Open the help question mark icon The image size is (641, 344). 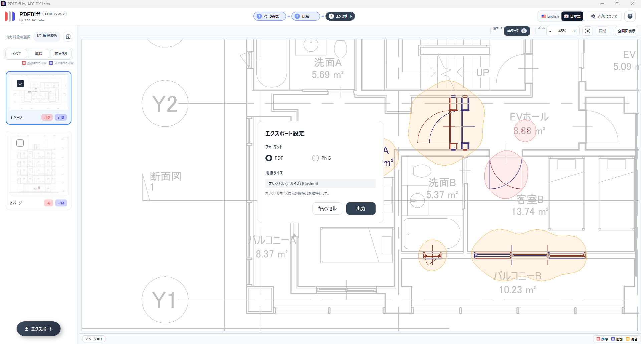coord(630,16)
